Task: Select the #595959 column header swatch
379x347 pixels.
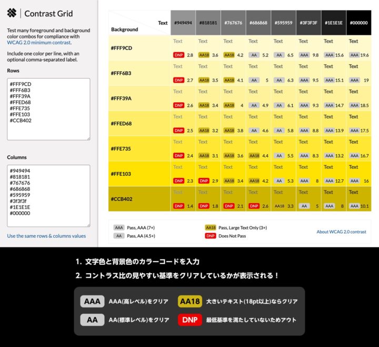Action: (x=284, y=23)
